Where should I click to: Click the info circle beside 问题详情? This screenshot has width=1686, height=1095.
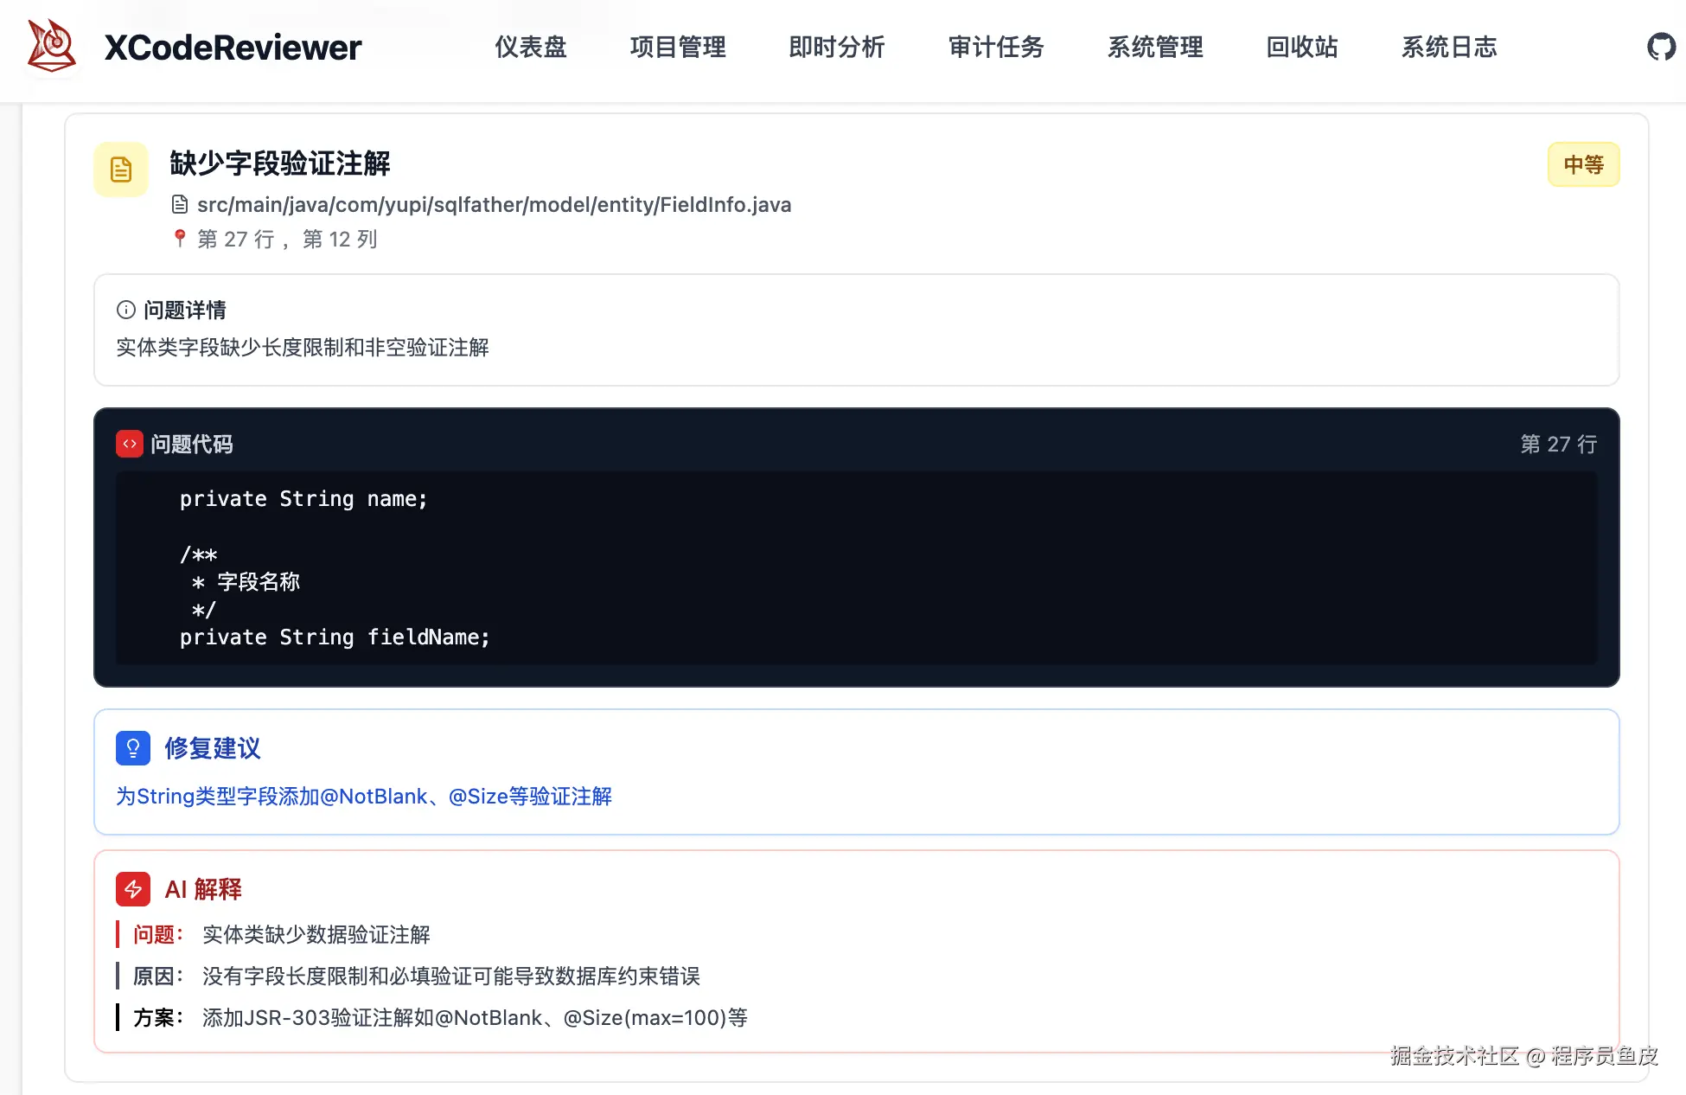coord(126,310)
